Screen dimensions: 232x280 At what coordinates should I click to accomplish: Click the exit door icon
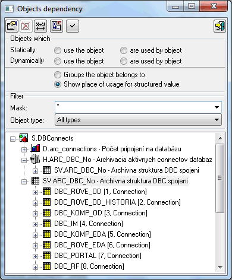pos(220,26)
